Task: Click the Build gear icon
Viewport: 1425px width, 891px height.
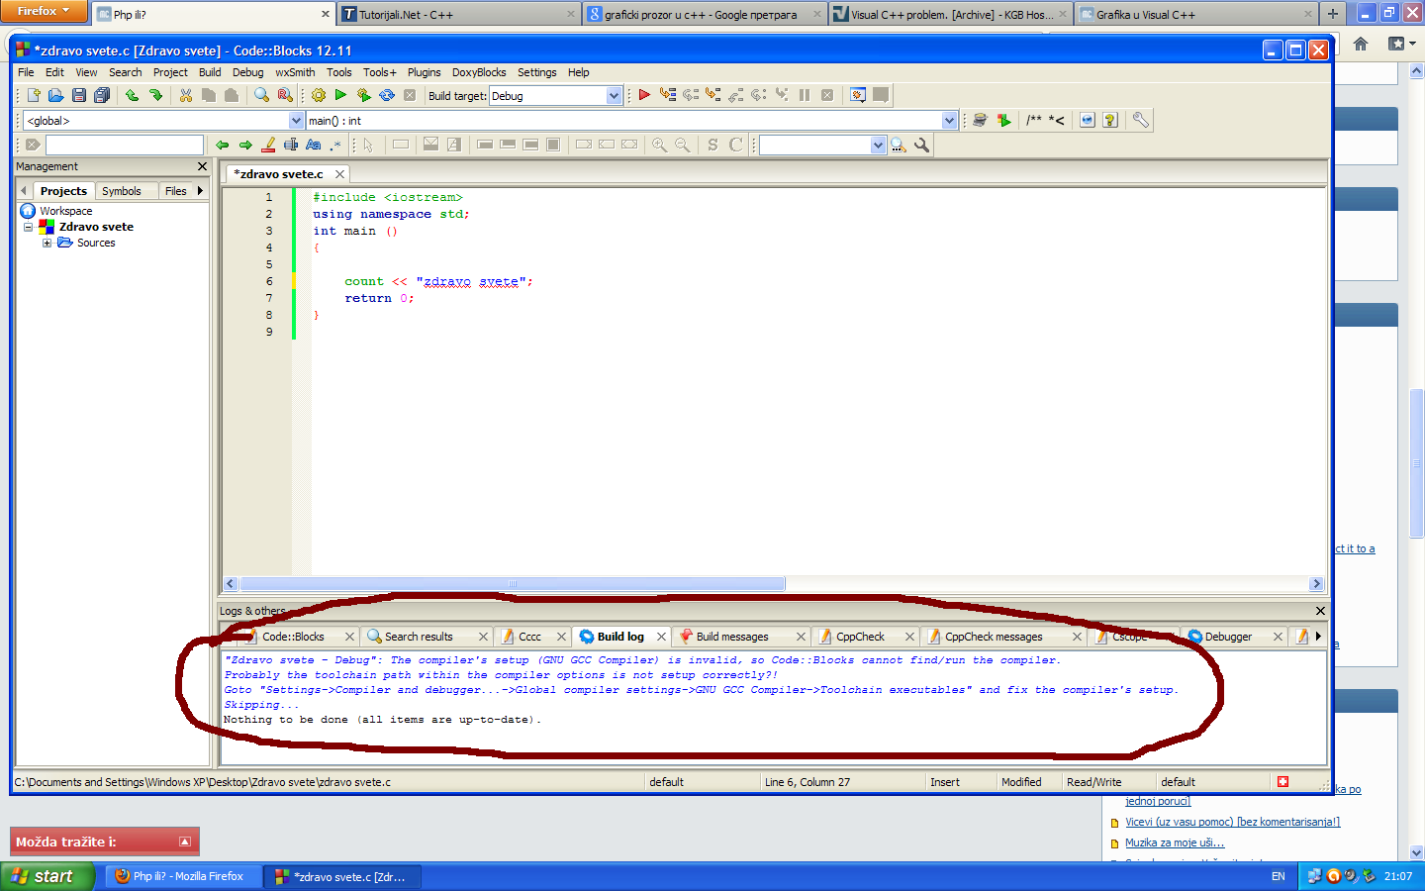Action: (318, 95)
